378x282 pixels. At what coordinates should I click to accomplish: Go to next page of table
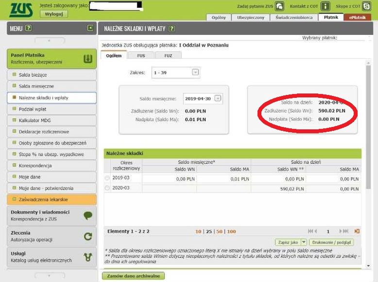tap(341, 231)
